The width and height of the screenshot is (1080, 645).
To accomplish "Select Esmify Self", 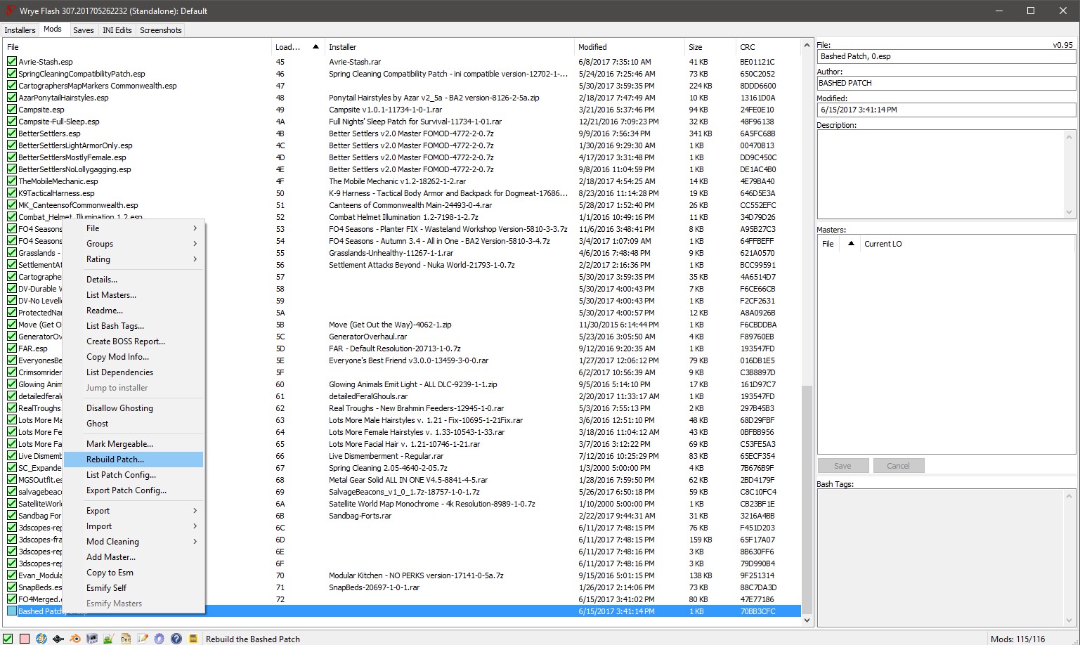I will [x=134, y=588].
